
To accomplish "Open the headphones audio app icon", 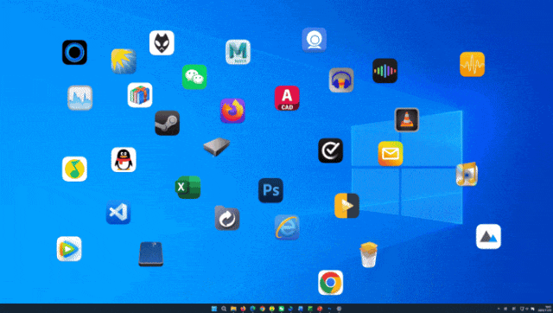I will click(x=341, y=80).
